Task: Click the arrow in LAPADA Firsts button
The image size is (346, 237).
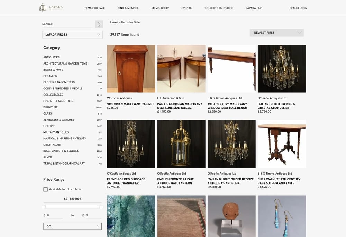Action: point(99,34)
